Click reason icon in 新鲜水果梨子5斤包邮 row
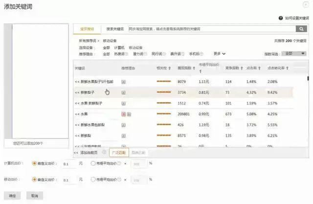The width and height of the screenshot is (313, 204). tap(124, 82)
